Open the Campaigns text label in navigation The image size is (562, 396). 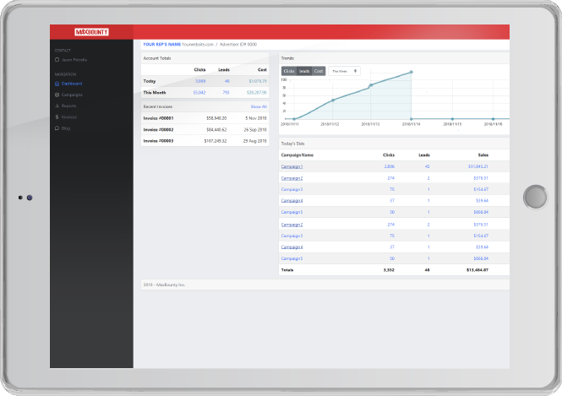[x=73, y=95]
